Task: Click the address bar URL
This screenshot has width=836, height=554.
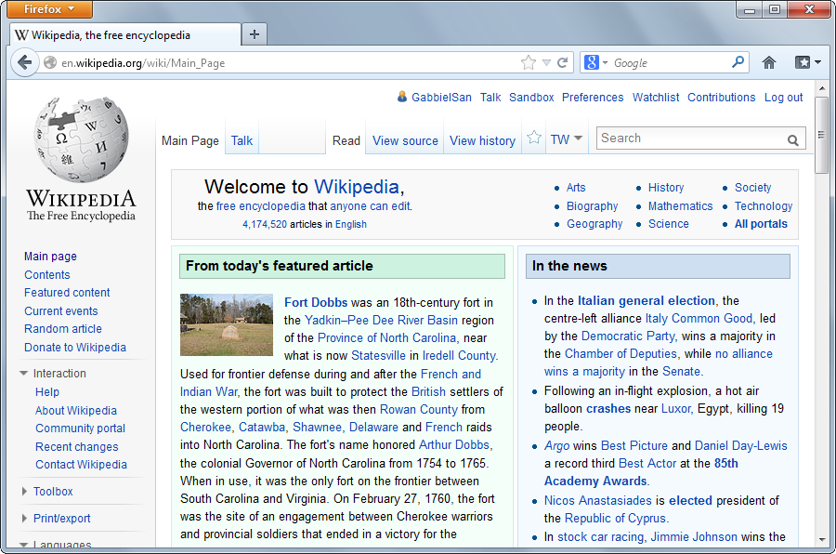Action: pyautogui.click(x=143, y=63)
